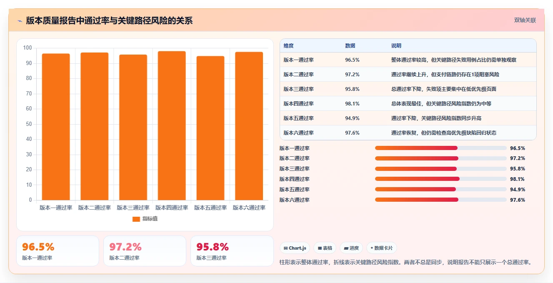Click the x-axis label 版本五通过率
Screen dimensions: 553x283
[210, 208]
